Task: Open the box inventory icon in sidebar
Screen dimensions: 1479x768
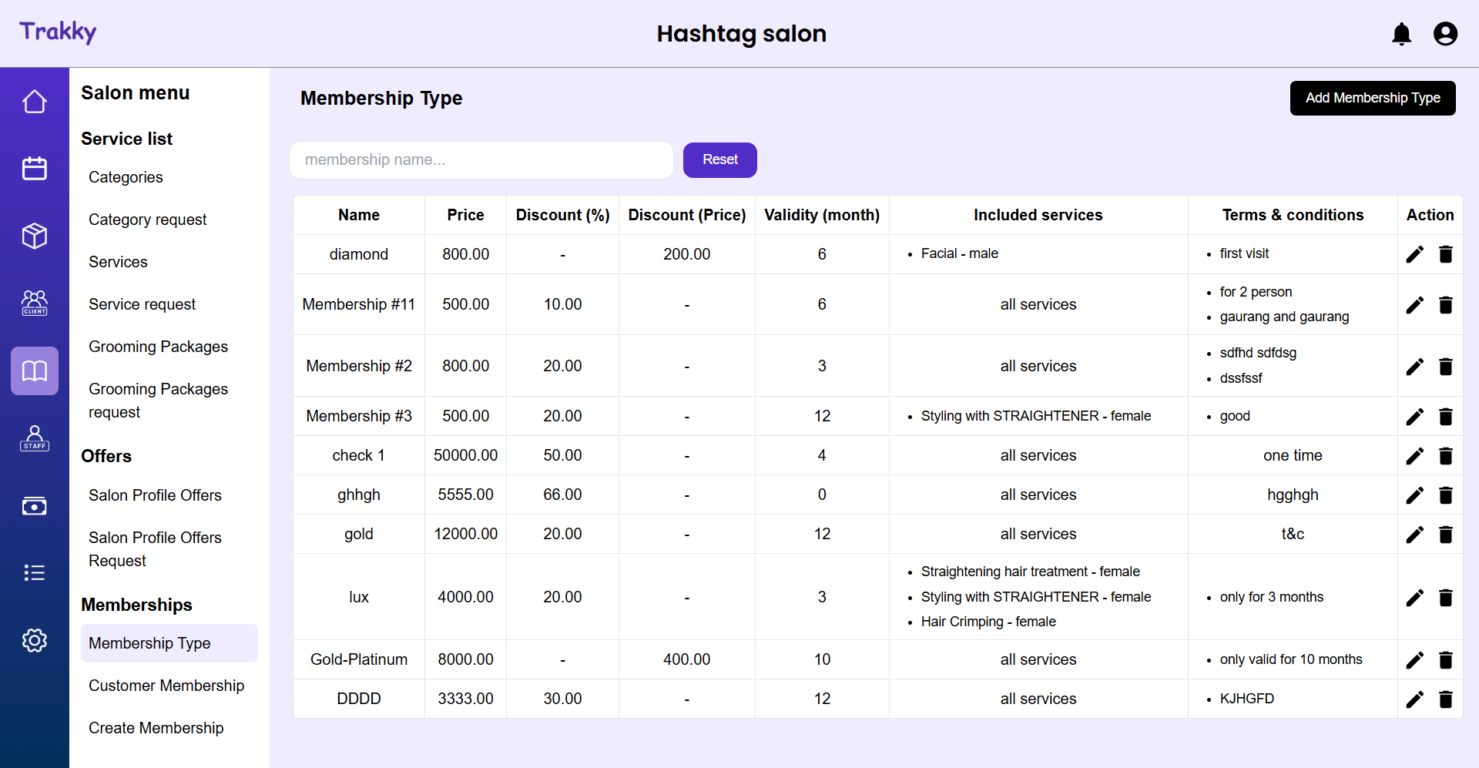Action: (35, 236)
